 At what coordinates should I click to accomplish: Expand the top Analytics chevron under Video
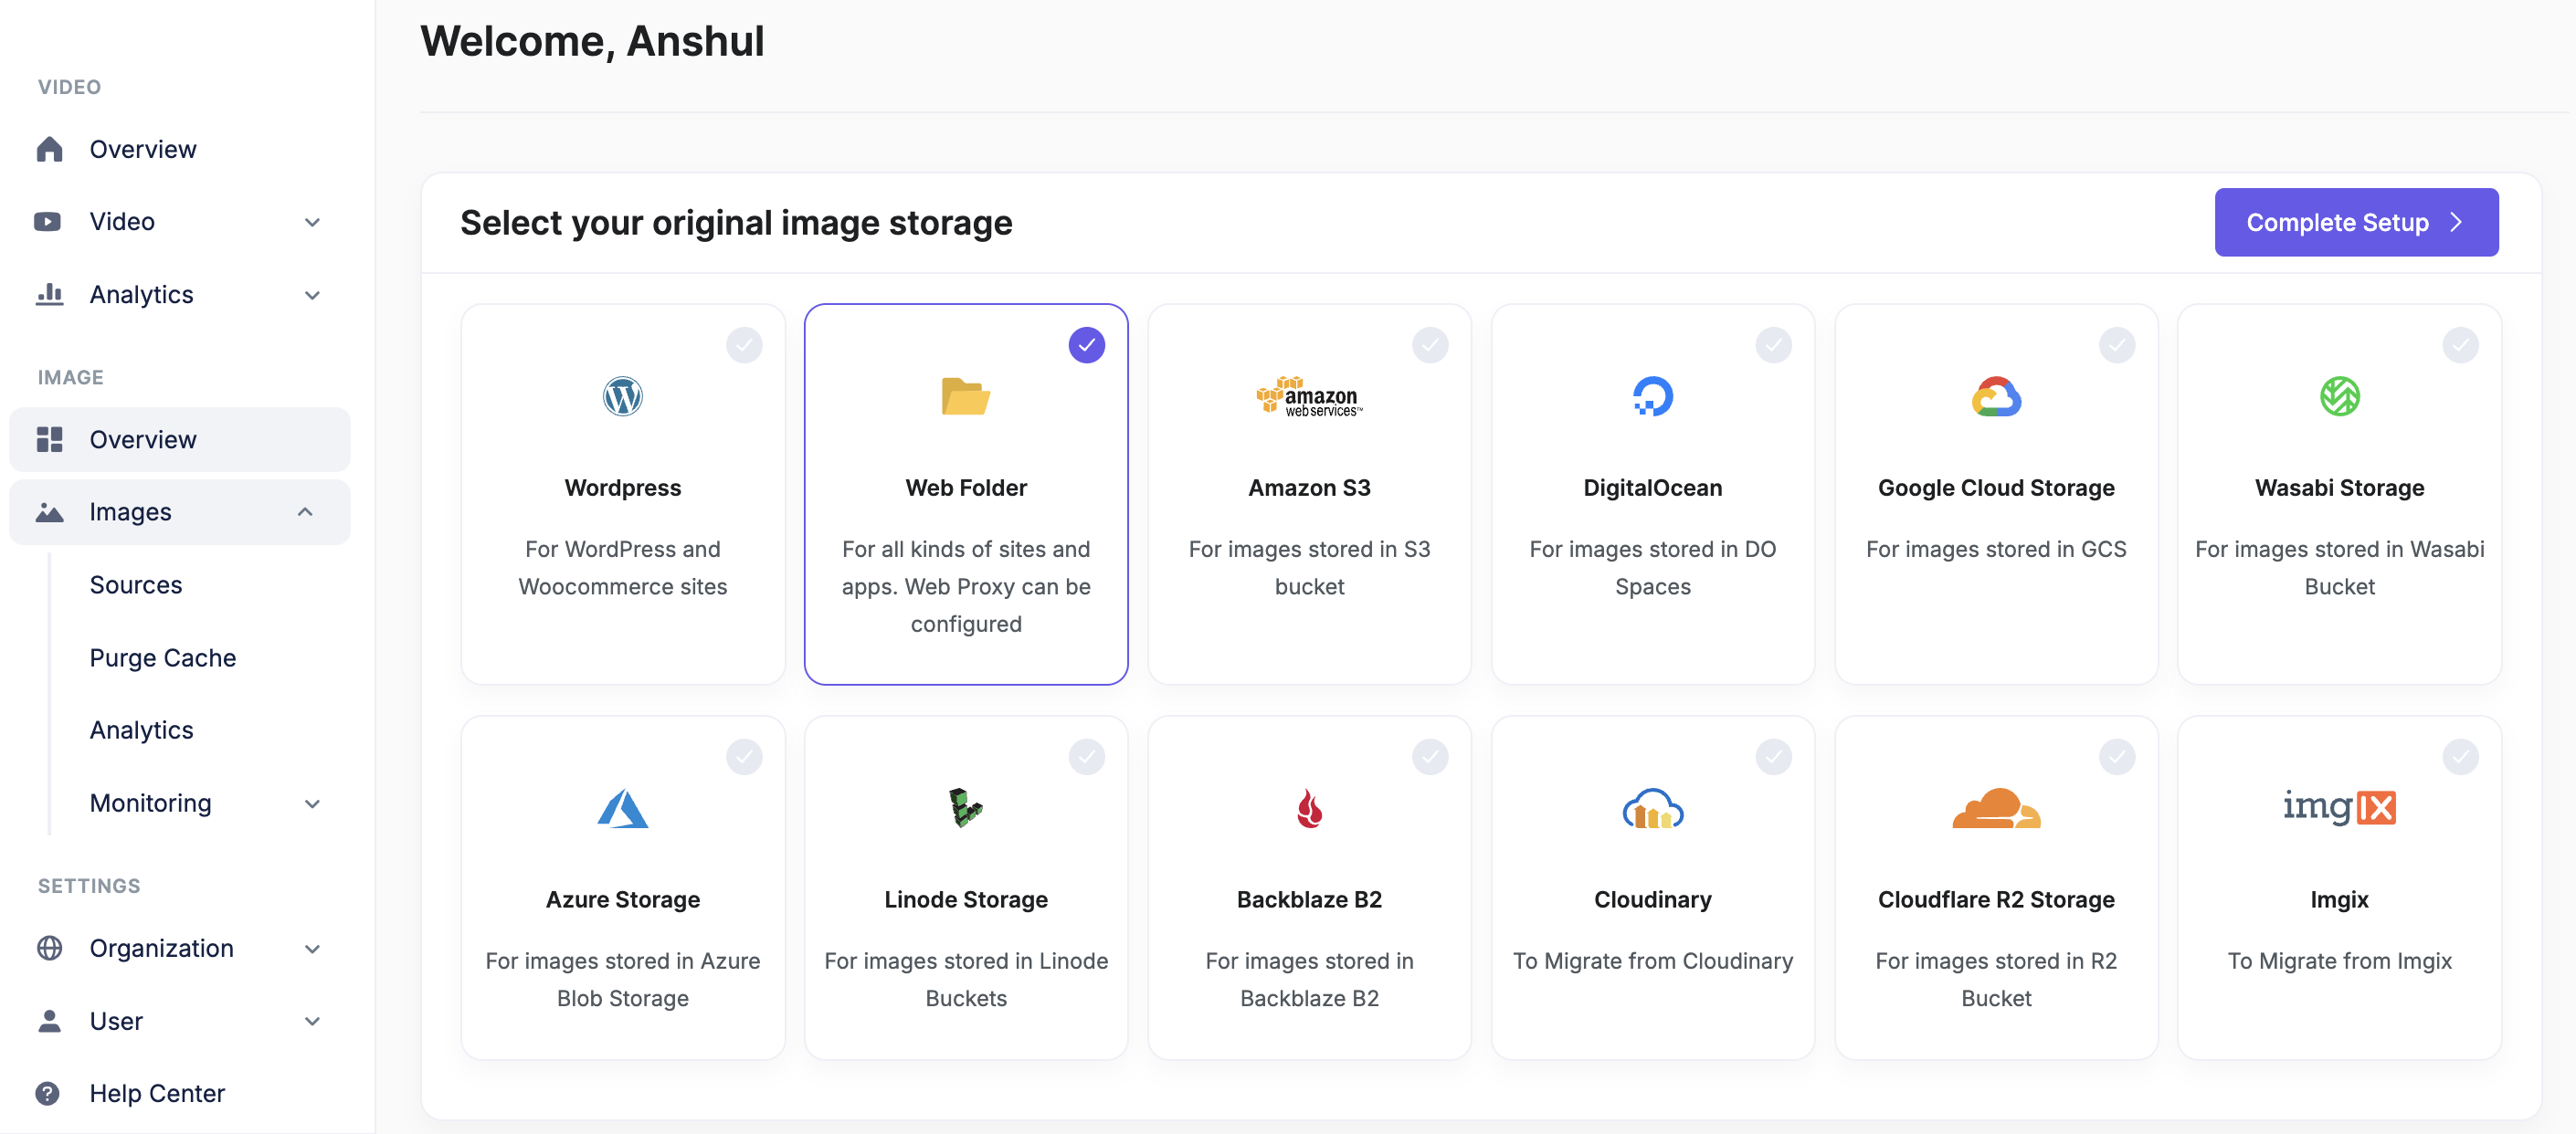pos(312,295)
